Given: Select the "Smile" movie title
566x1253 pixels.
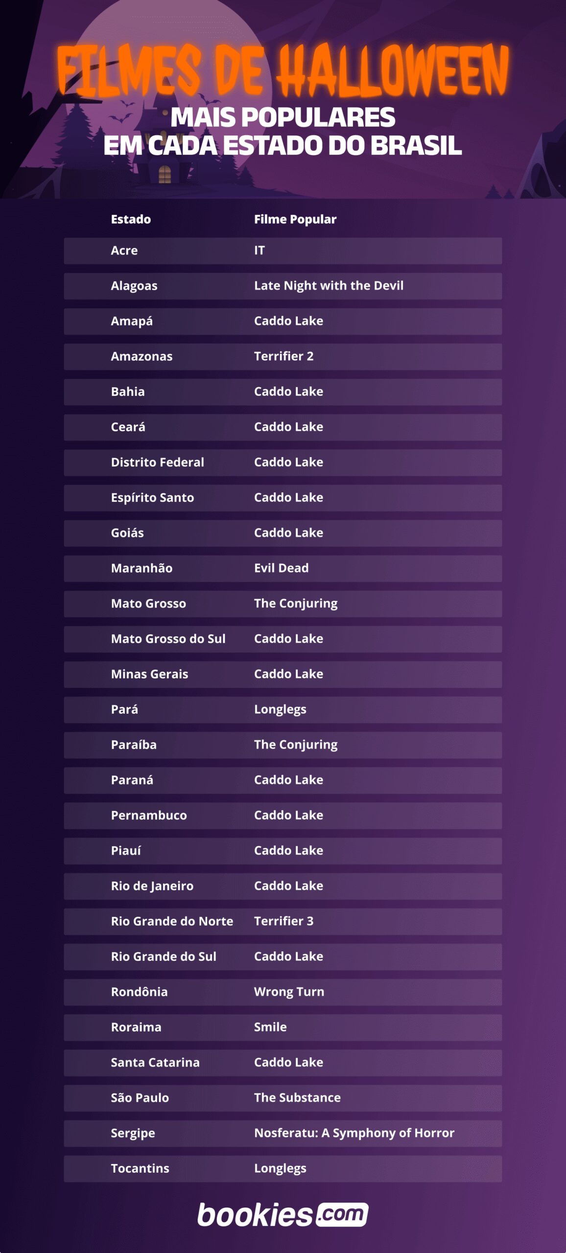Looking at the screenshot, I should (x=270, y=1027).
